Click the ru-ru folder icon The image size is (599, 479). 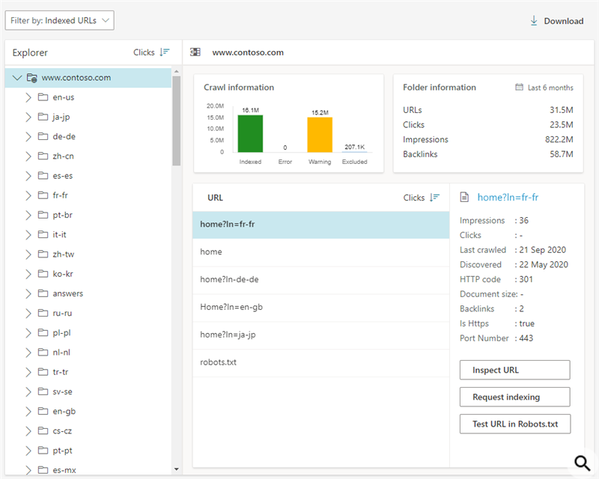pyautogui.click(x=43, y=313)
